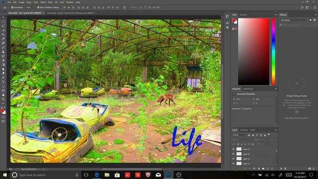This screenshot has width=318, height=179.
Task: Switch Libraries panel to list view
Action: 315,20
